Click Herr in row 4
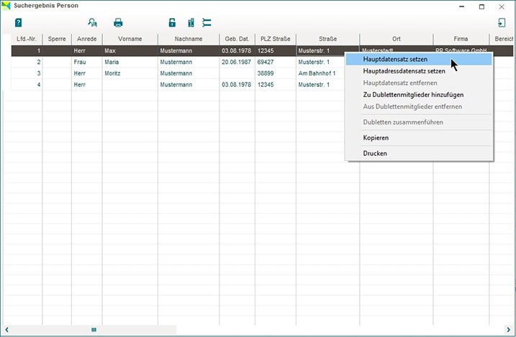This screenshot has height=337, width=516. click(x=87, y=85)
